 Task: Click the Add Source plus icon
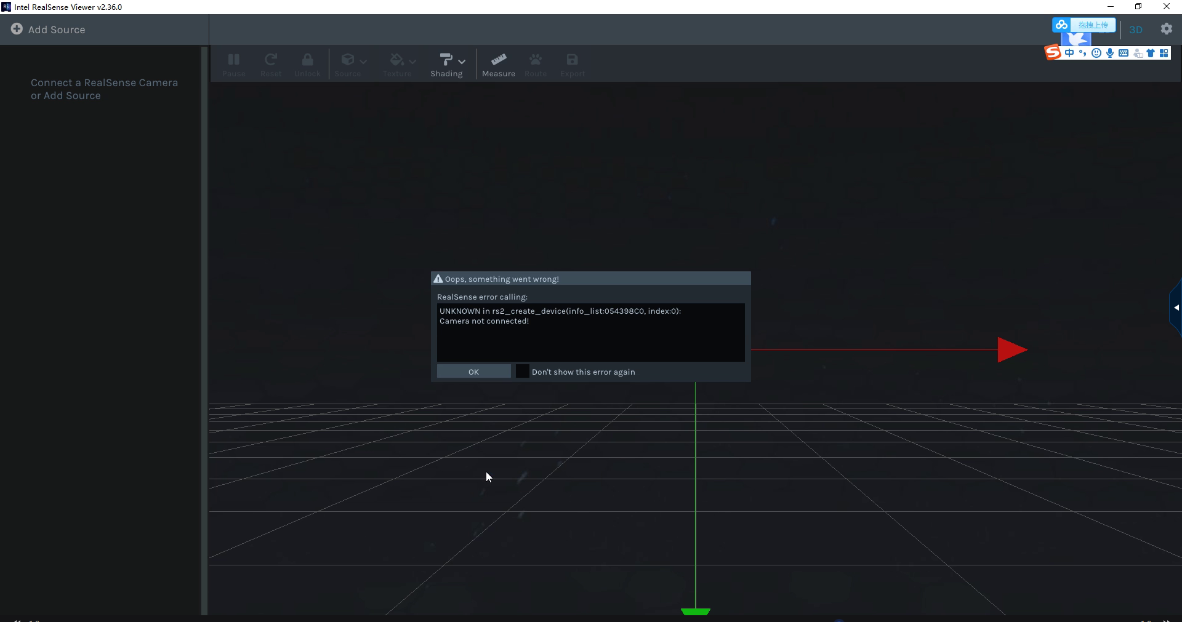(x=17, y=29)
